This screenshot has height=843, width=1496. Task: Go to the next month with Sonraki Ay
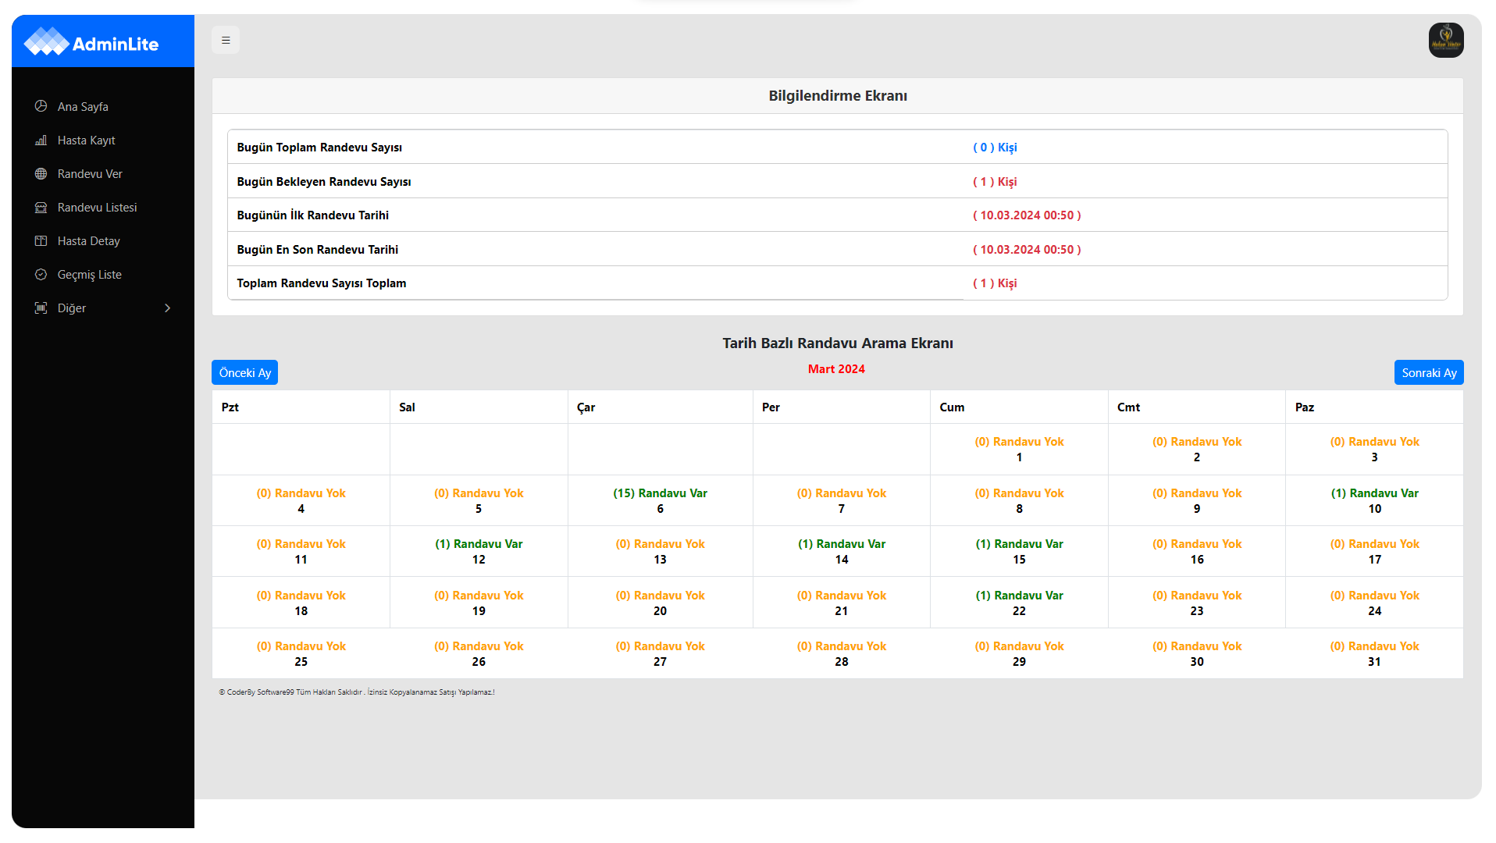[x=1429, y=372]
